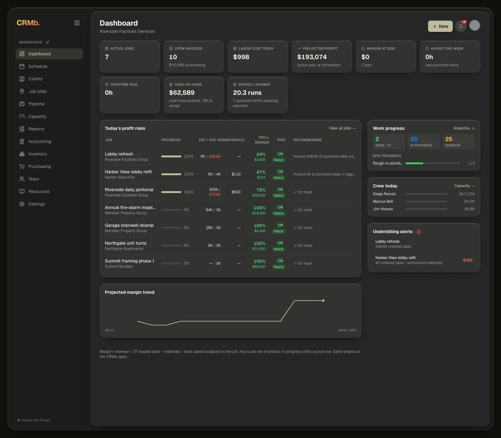501x438 pixels.
Task: Select the Summit framing phase 1 job
Action: click(x=129, y=261)
